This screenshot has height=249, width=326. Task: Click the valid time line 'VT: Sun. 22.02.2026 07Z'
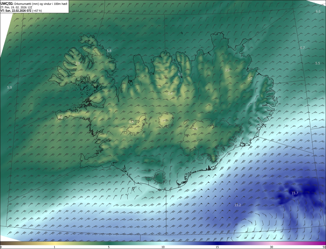(x=16, y=11)
